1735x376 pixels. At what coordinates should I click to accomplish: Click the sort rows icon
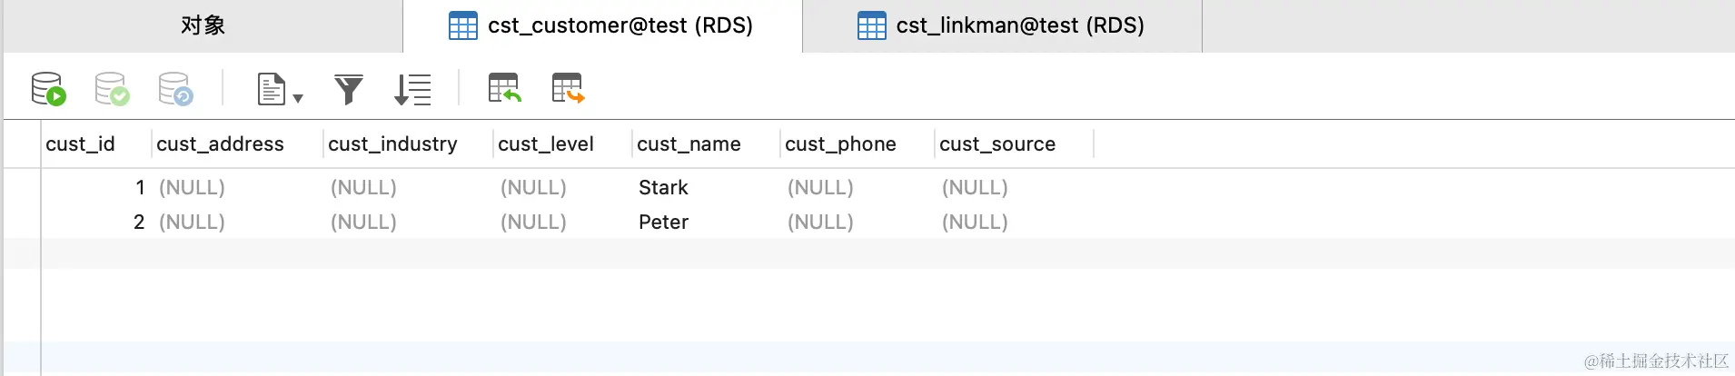pyautogui.click(x=412, y=89)
